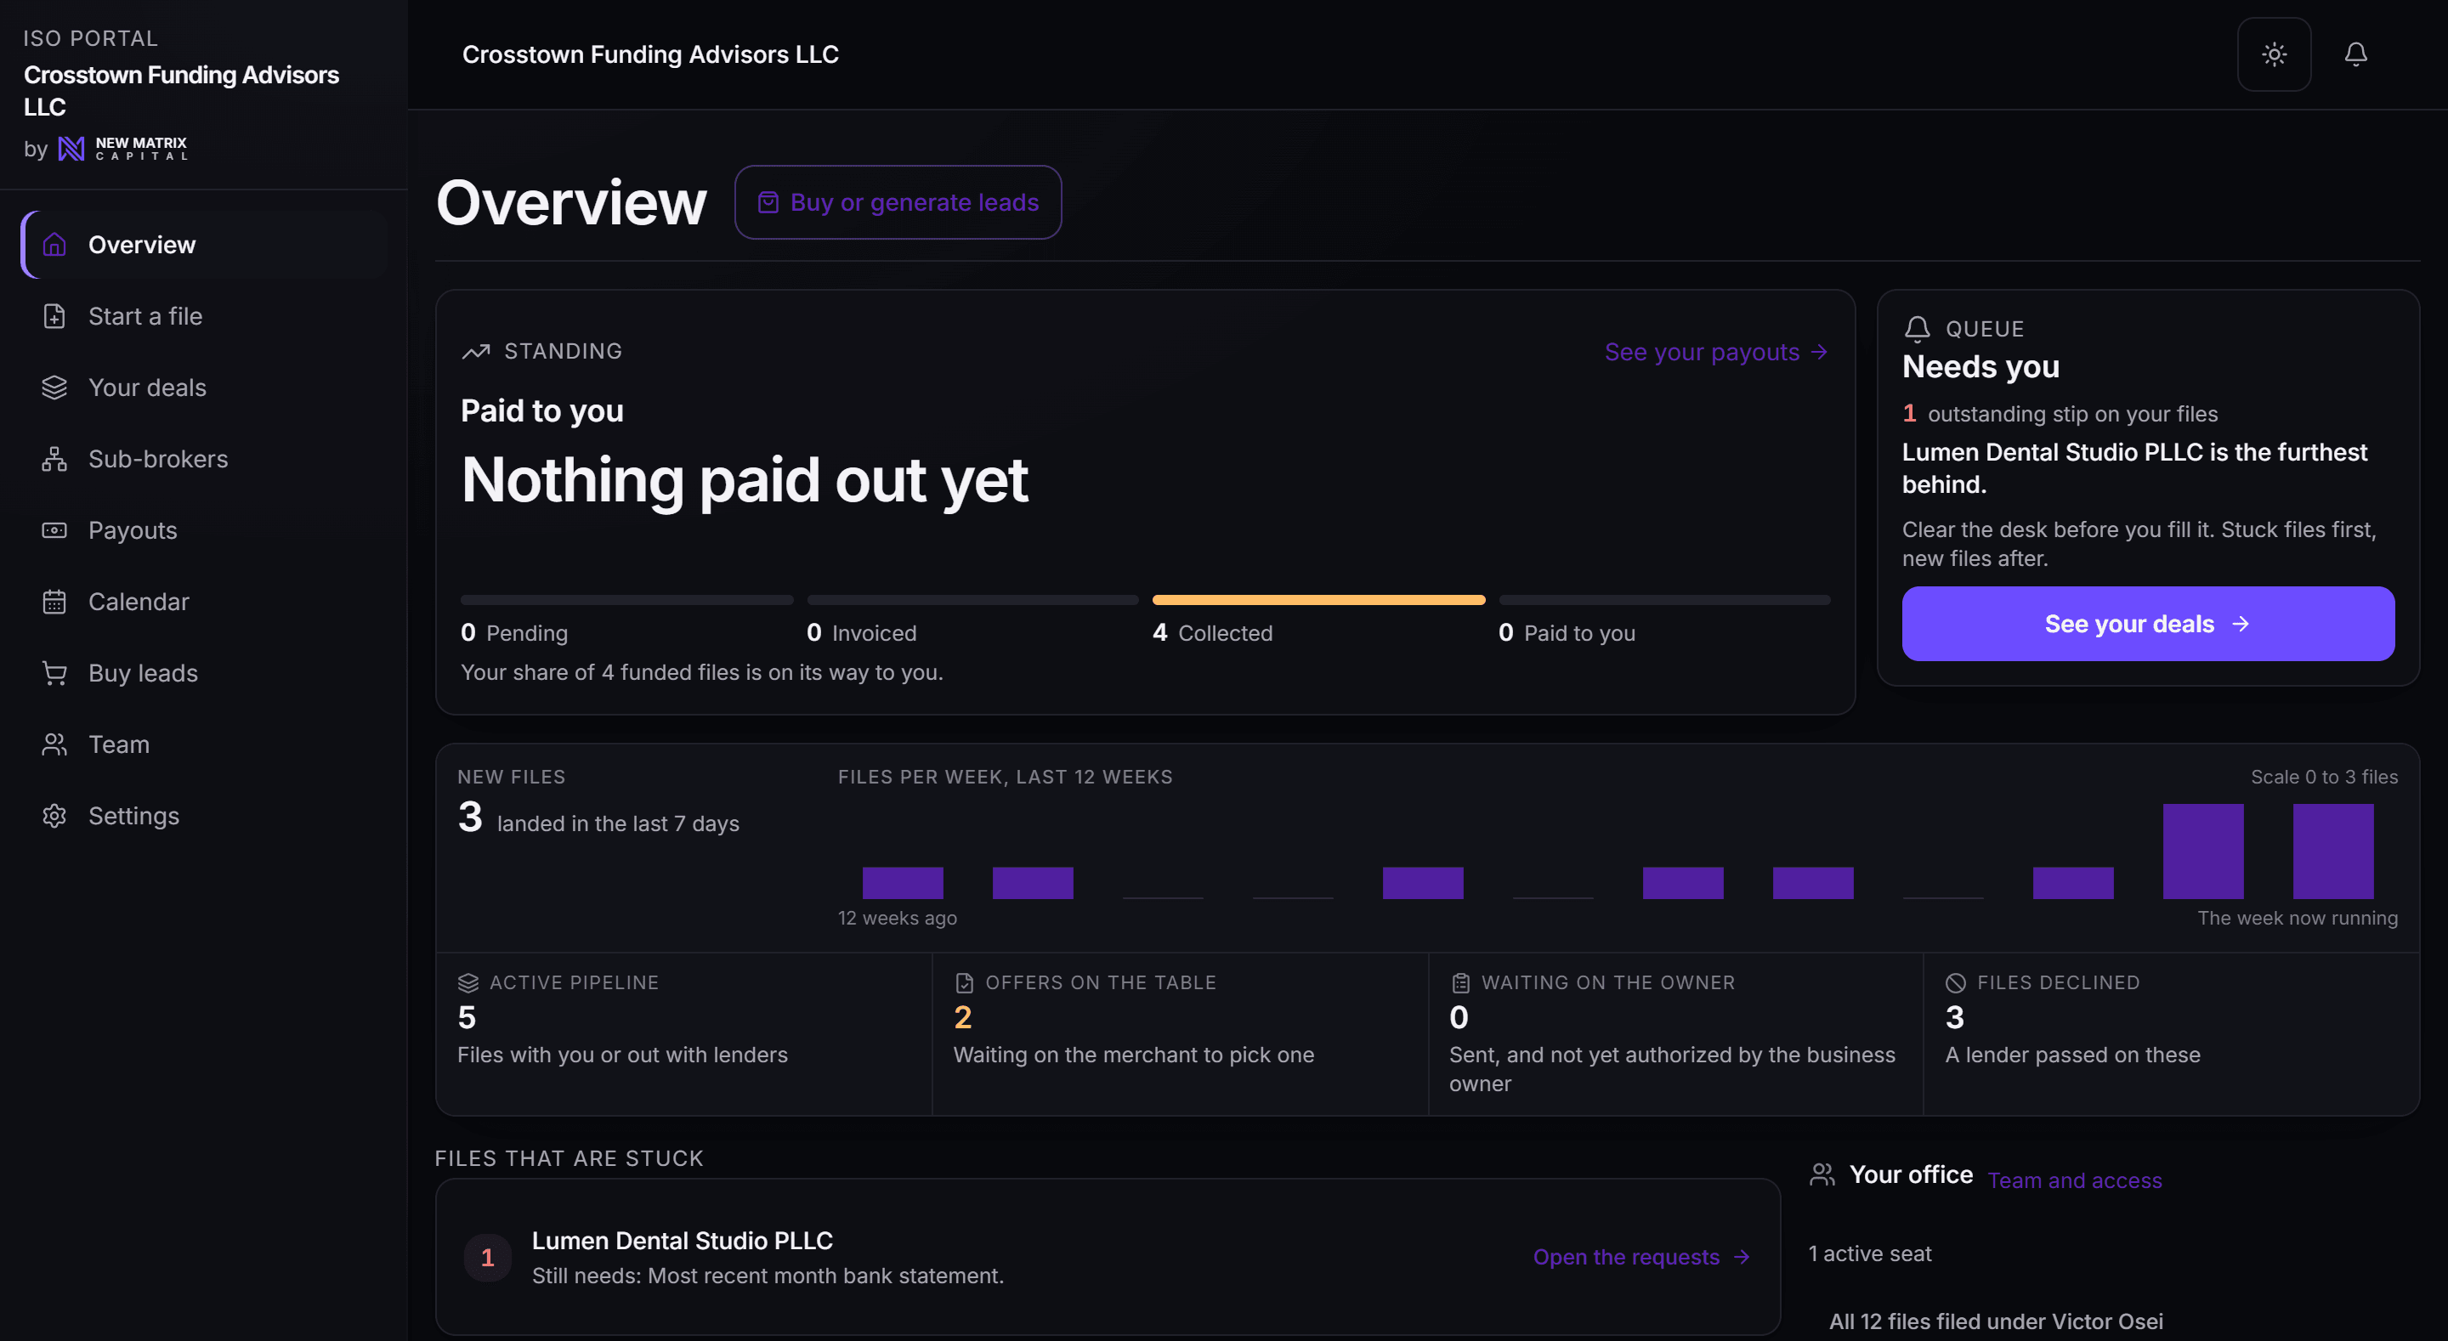Click the Standing trend arrow icon
This screenshot has width=2448, height=1341.
coord(476,352)
